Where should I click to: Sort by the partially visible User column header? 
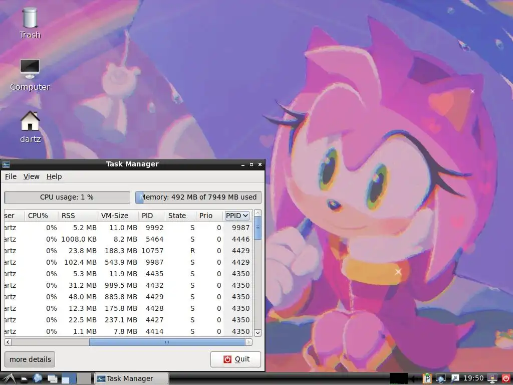point(15,216)
